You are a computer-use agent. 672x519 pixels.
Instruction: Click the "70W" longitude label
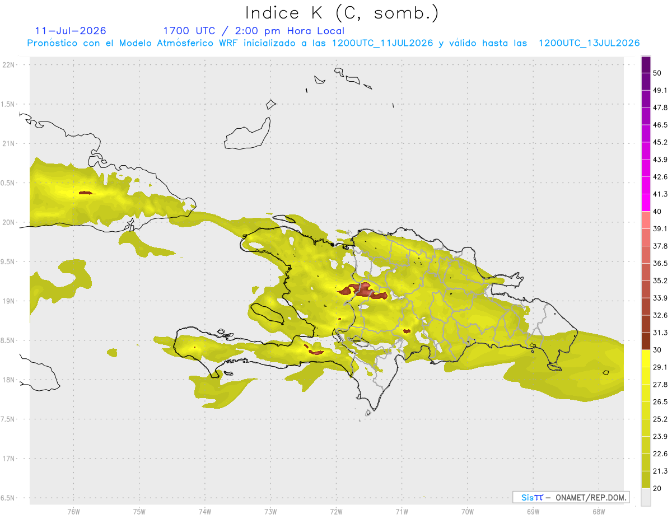(468, 512)
